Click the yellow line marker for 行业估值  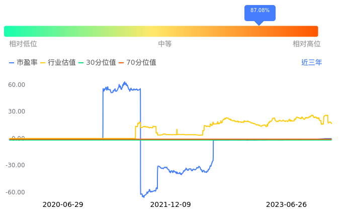(x=43, y=63)
